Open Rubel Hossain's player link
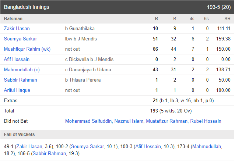235x161 pixels. (206, 121)
